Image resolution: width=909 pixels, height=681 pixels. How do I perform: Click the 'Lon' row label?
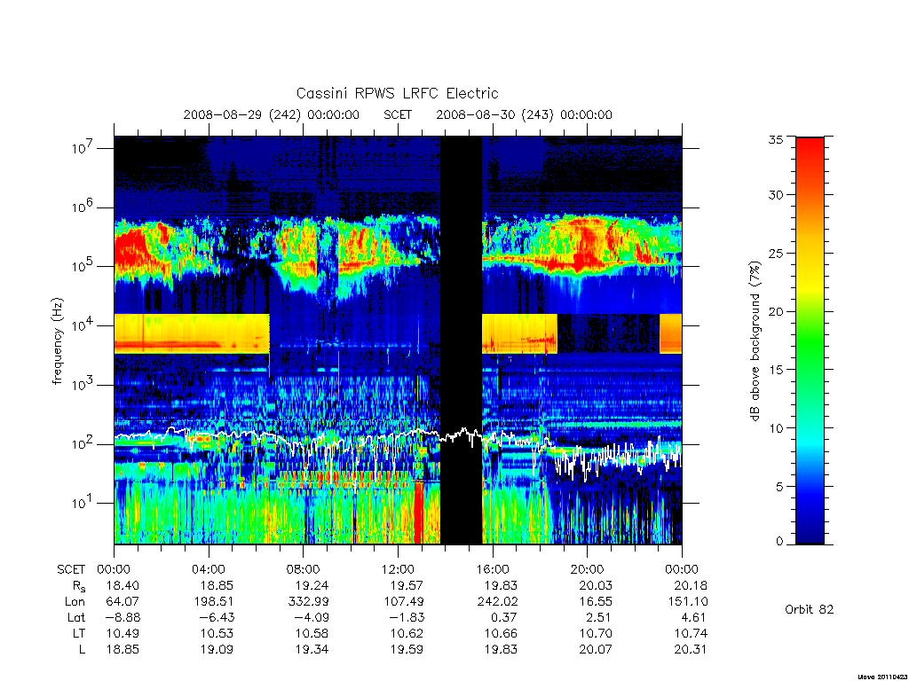(x=75, y=602)
